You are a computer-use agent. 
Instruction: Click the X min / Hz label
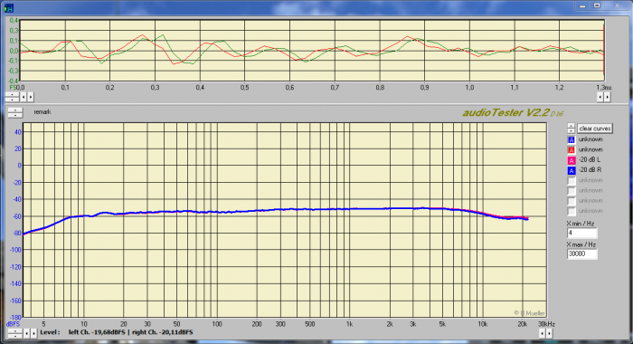coord(581,224)
